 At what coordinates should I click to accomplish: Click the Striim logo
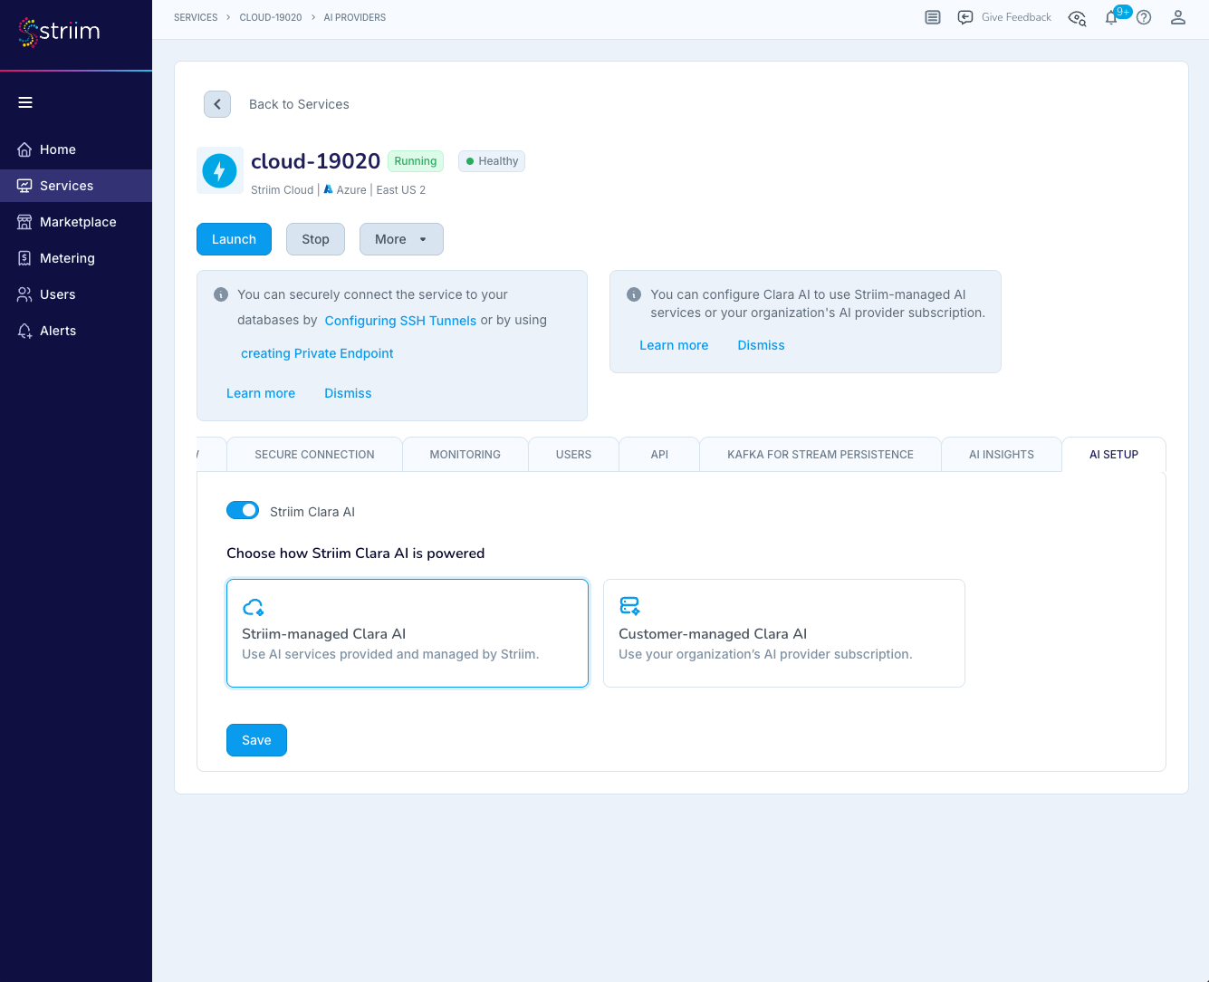click(59, 32)
